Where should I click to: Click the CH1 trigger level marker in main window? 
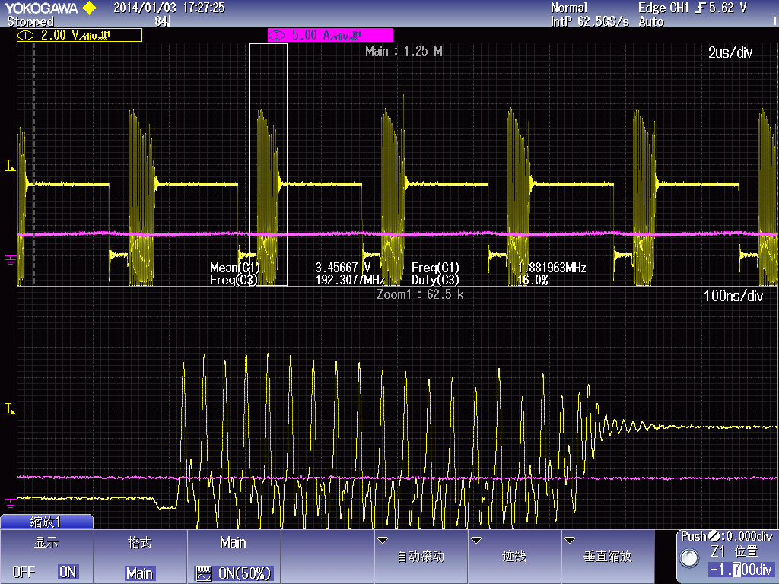click(x=10, y=165)
